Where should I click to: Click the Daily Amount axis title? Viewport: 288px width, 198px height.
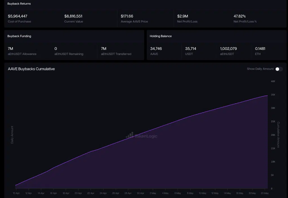(12, 135)
